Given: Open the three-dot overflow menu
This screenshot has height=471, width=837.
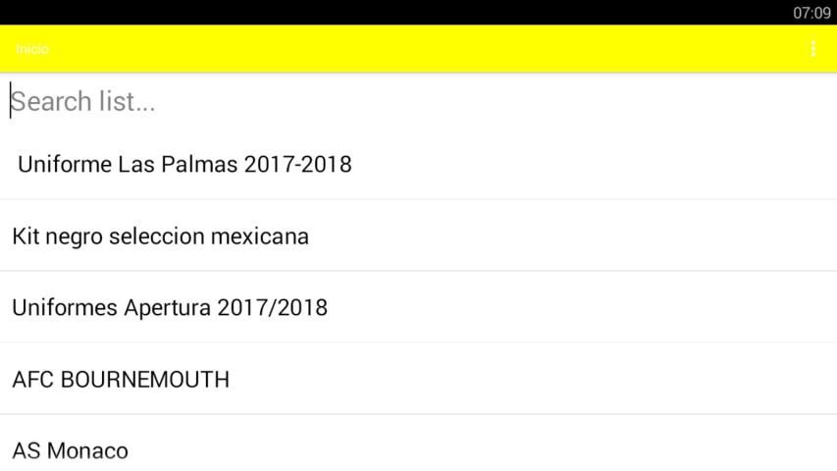Looking at the screenshot, I should click(812, 49).
